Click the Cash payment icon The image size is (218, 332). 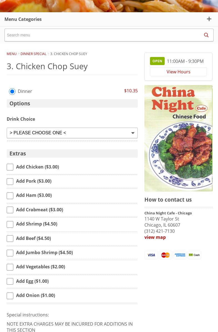[194, 255]
